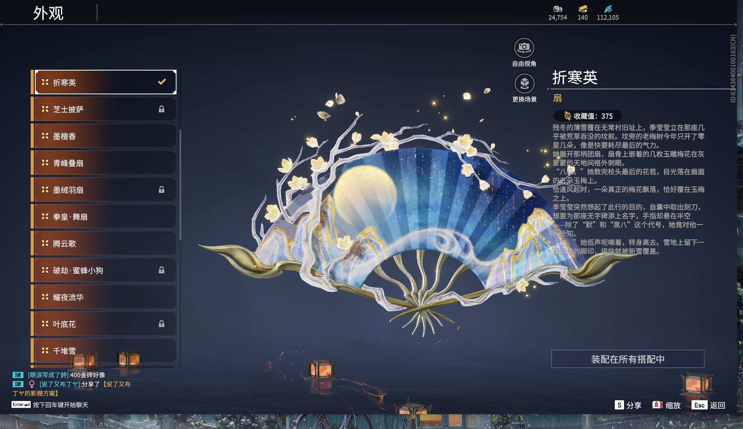Image resolution: width=743 pixels, height=429 pixels.
Task: Click the blue feather currency icon above 112,105
Action: (608, 9)
